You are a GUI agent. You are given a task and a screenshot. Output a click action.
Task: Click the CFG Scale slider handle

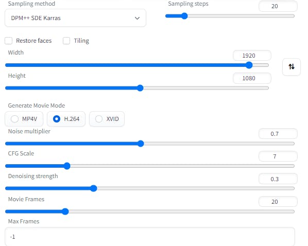click(x=67, y=166)
